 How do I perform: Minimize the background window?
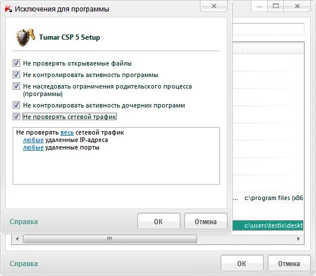point(260,6)
